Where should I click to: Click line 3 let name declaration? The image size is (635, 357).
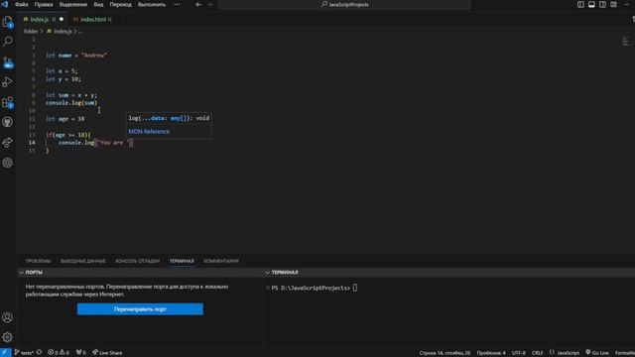click(x=76, y=56)
